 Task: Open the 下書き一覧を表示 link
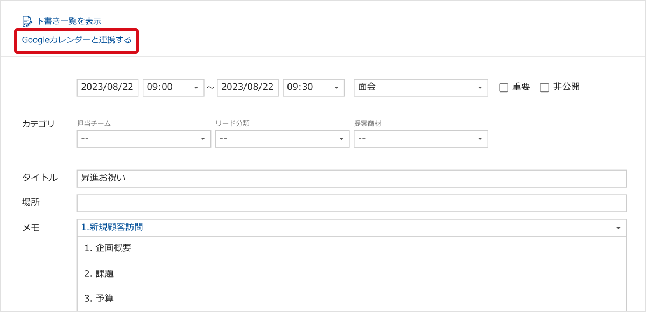[x=68, y=21]
